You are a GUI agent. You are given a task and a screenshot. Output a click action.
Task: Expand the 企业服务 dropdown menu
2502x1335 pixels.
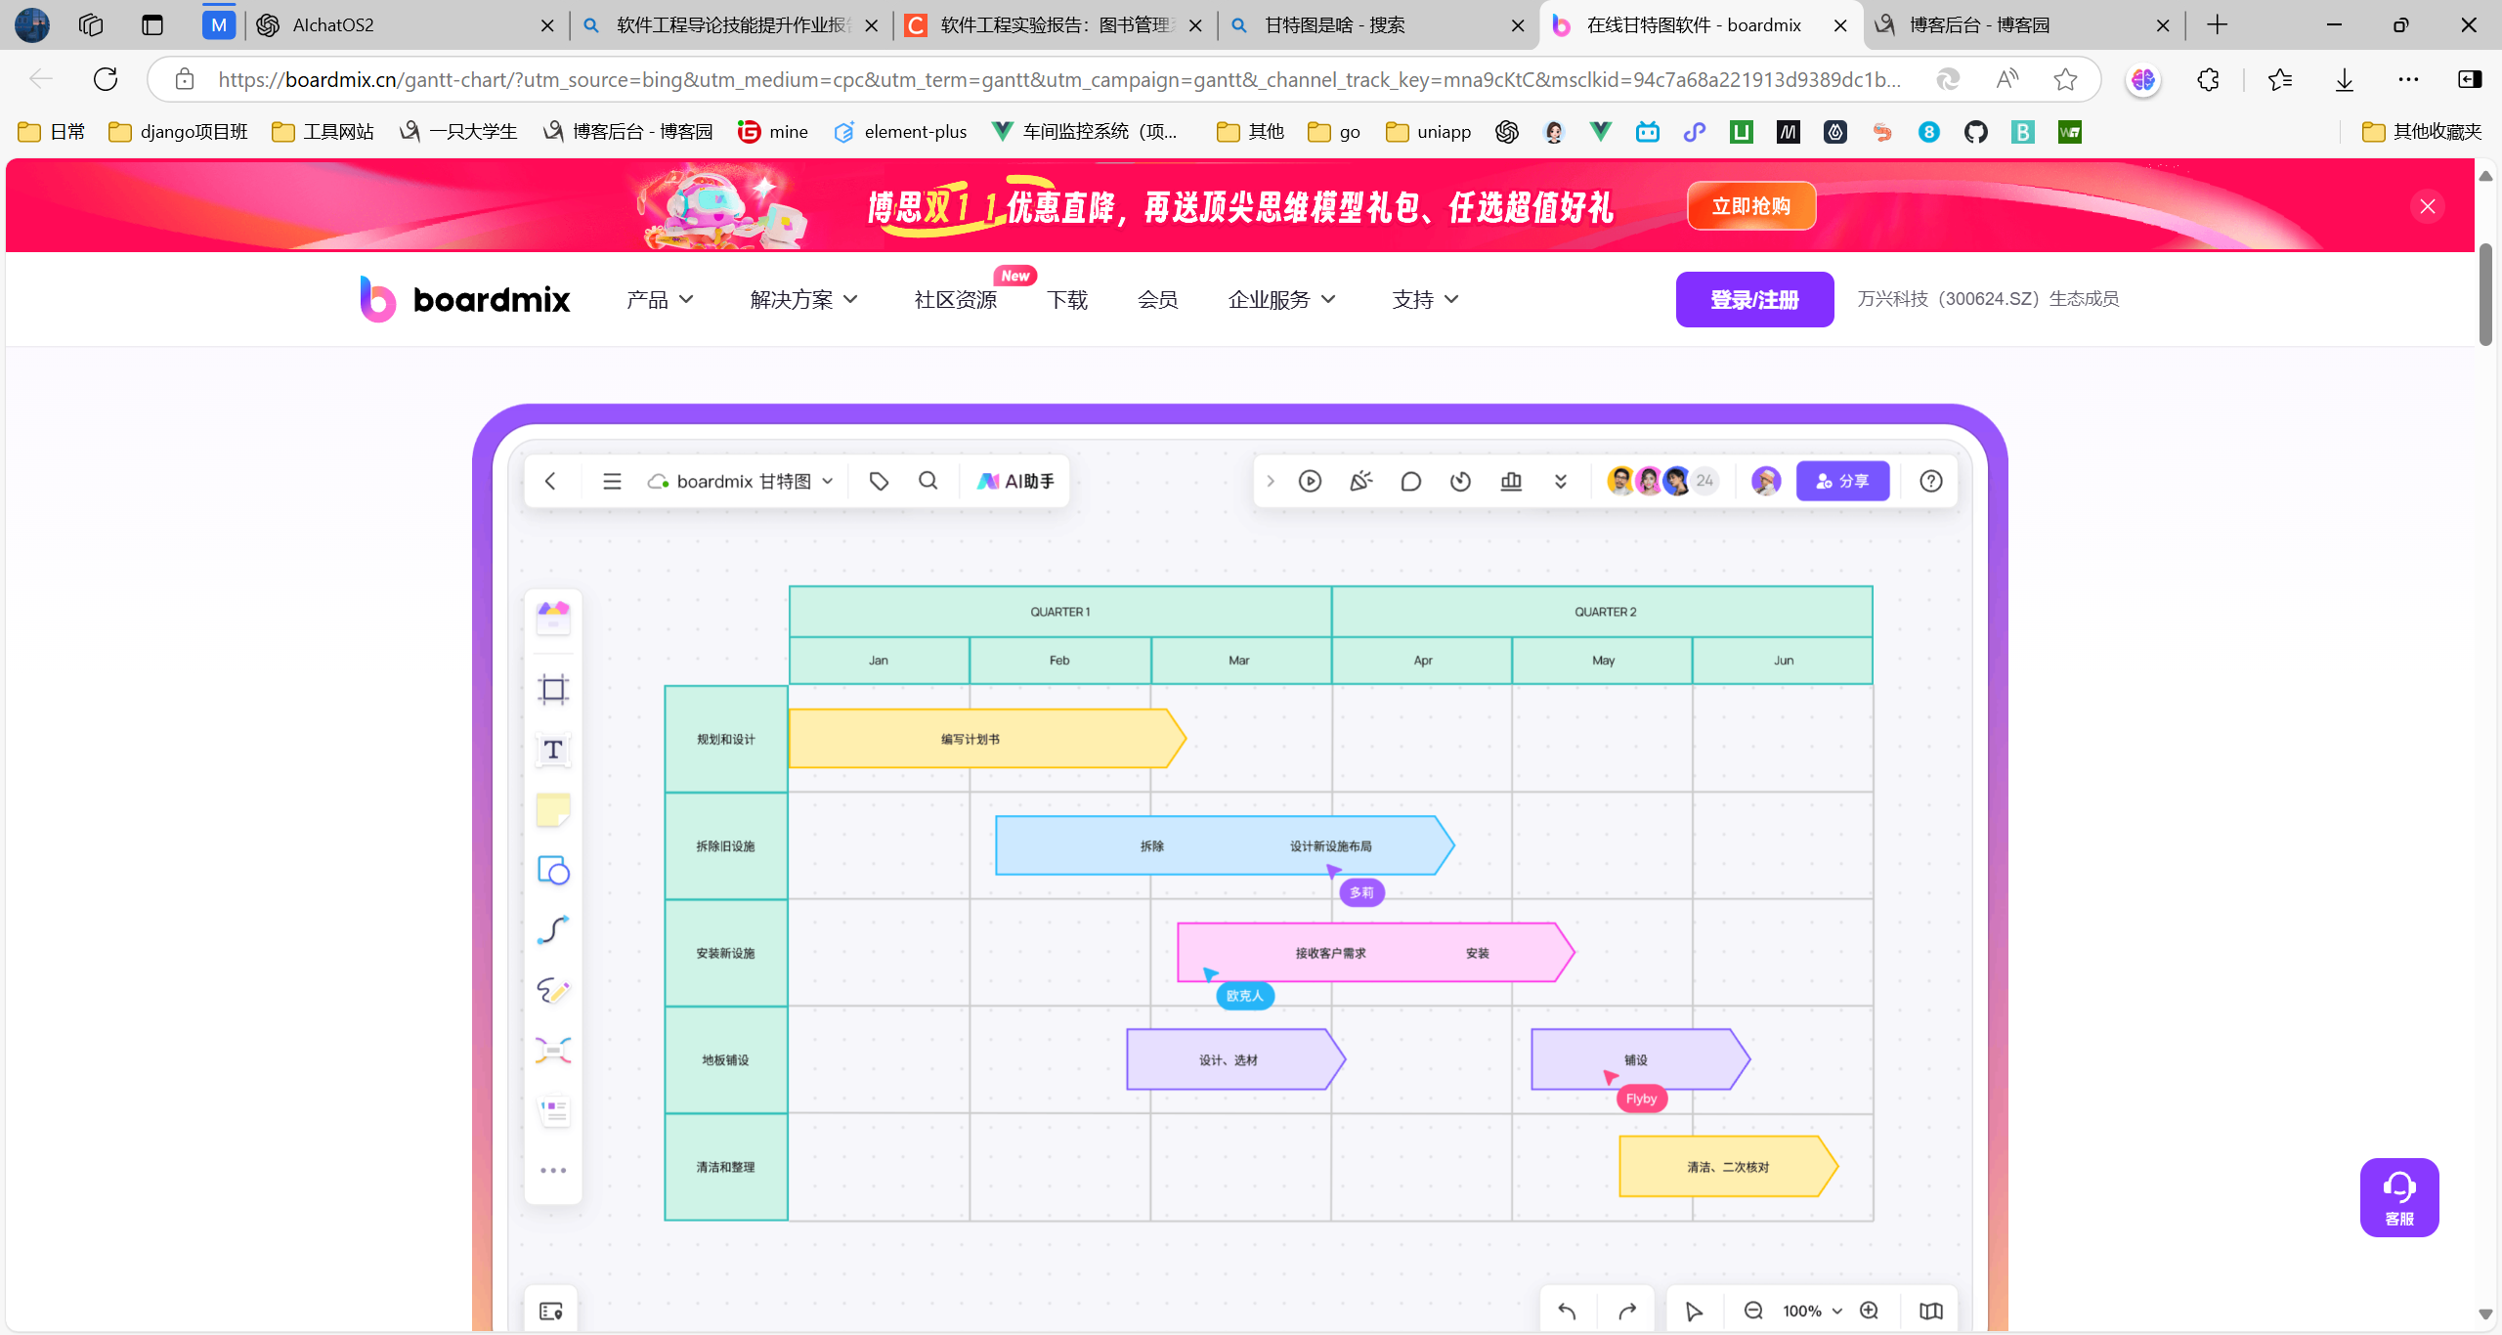[1281, 299]
